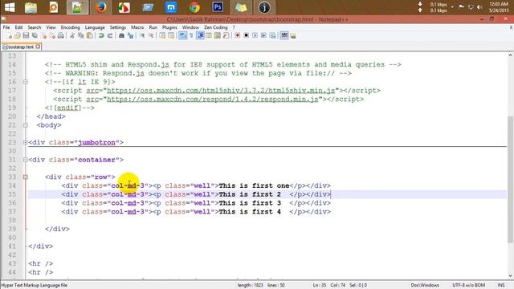Start macro recording with the red record icon
The height and width of the screenshot is (289, 514).
point(238,35)
